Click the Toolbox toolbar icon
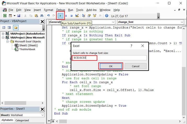This screenshot has height=124, width=187. tap(100, 16)
